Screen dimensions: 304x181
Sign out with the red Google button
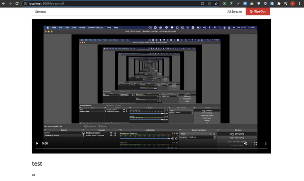[x=258, y=11]
